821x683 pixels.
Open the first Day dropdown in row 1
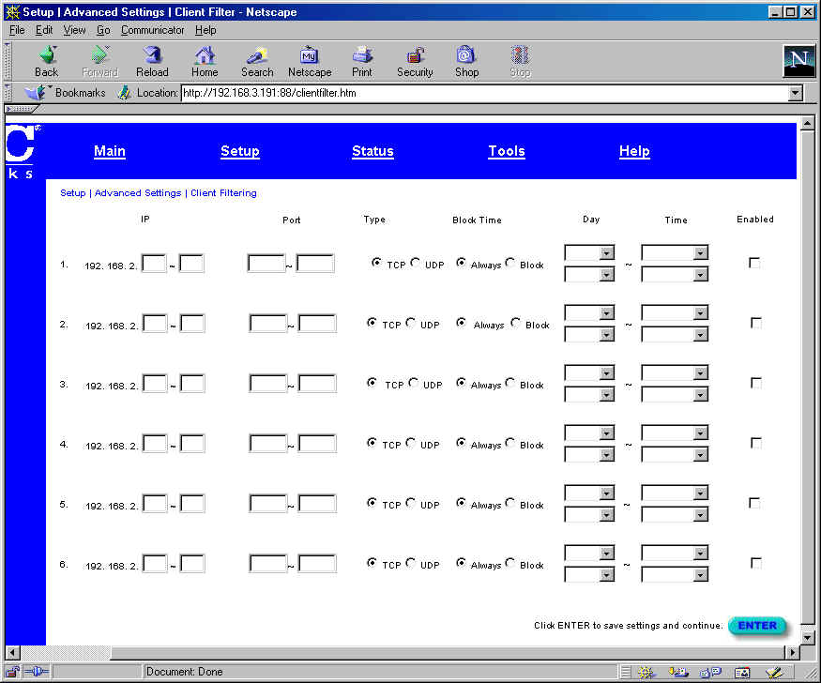point(589,252)
